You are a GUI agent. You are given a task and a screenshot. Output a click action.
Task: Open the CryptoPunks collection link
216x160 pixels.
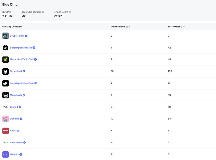tap(17, 36)
